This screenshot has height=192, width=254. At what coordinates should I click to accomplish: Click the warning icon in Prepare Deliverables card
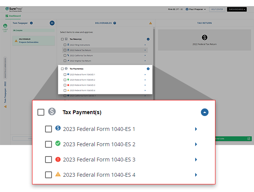point(16,40)
